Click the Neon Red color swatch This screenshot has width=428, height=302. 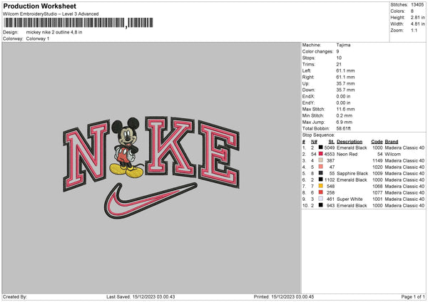pyautogui.click(x=321, y=154)
